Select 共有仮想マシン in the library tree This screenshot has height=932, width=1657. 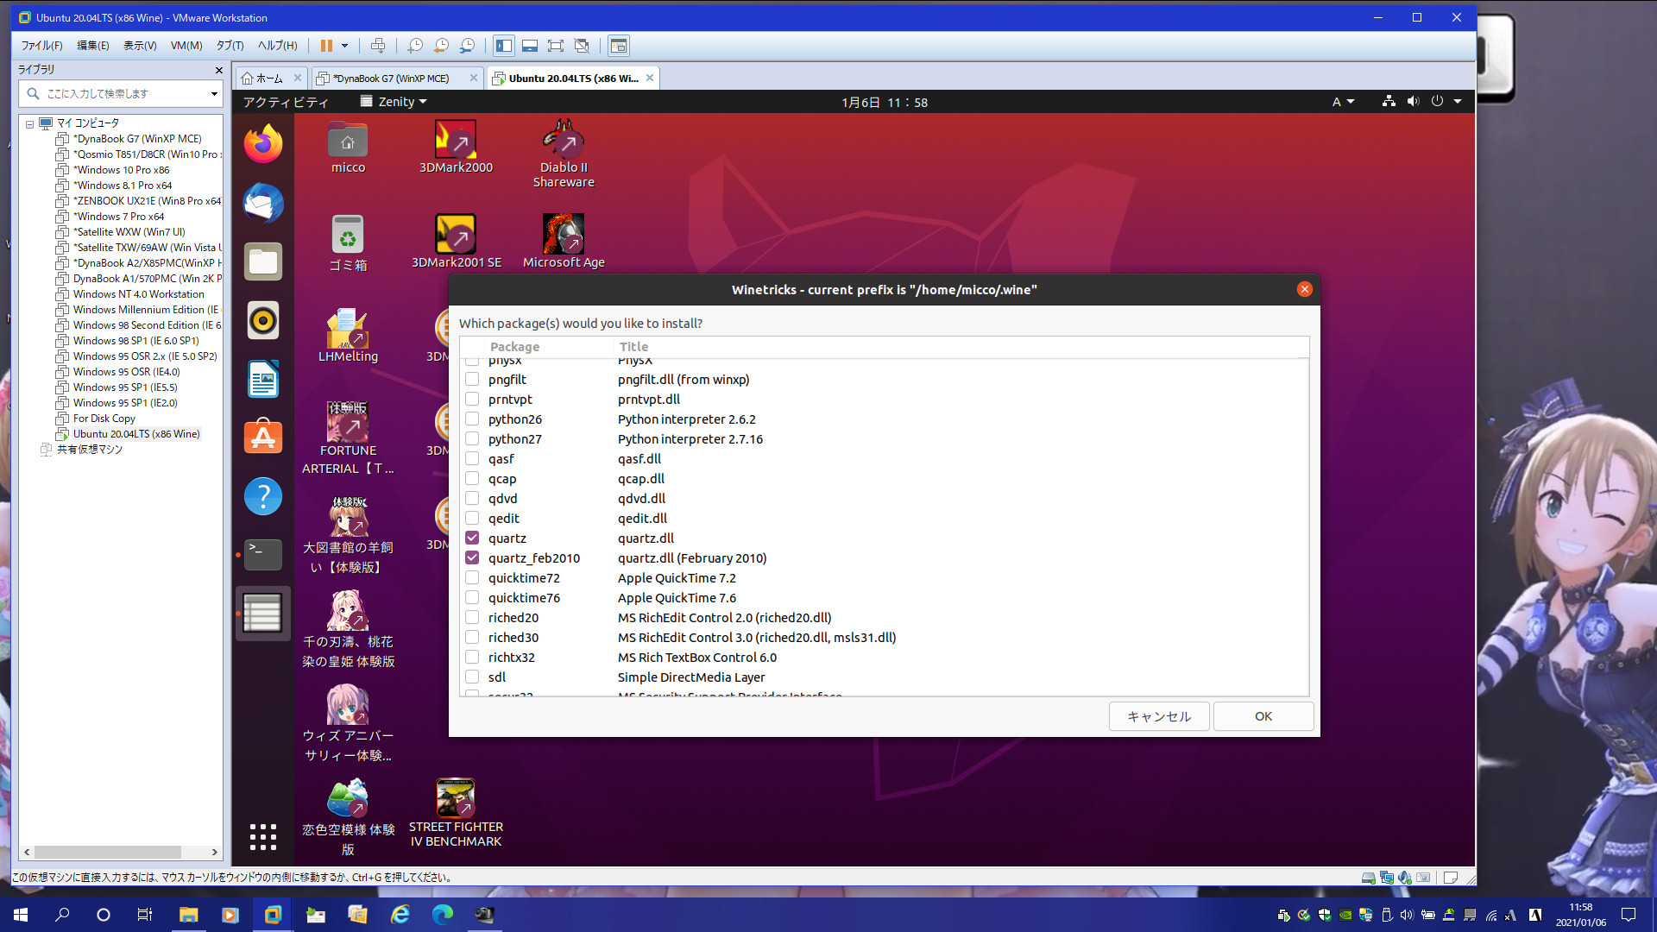(x=90, y=450)
